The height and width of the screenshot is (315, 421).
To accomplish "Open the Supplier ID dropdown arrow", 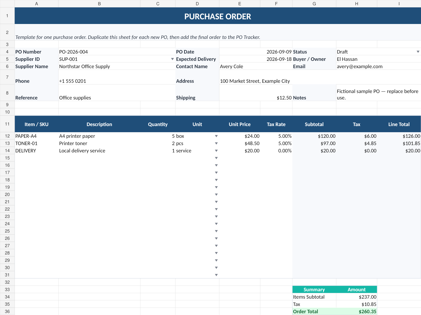I will tap(172, 59).
